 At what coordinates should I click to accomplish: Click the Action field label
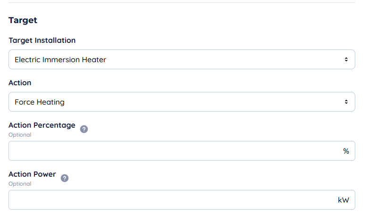tap(20, 83)
